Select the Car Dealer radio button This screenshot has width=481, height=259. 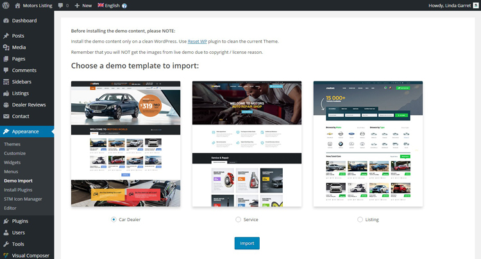(114, 219)
